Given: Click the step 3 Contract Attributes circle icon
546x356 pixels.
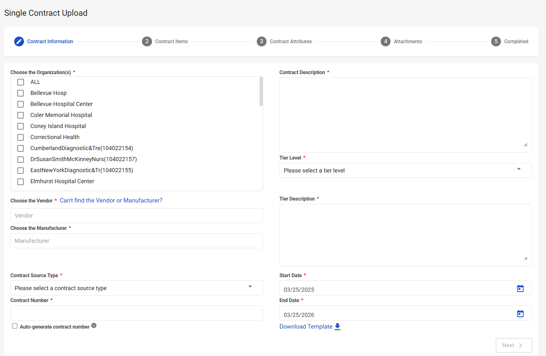Looking at the screenshot, I should 261,42.
